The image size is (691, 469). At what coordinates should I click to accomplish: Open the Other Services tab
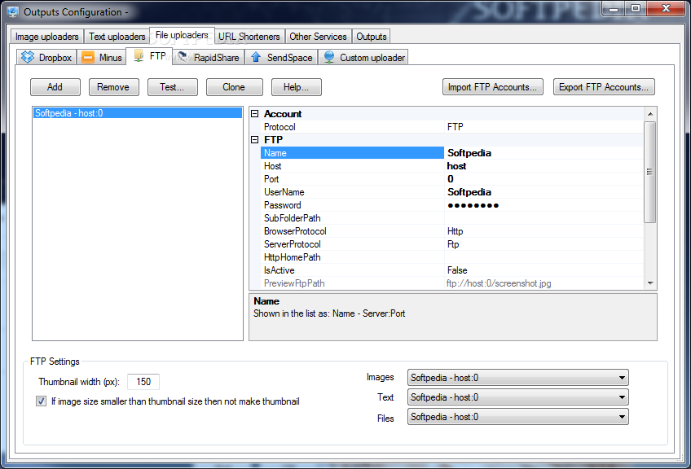[x=318, y=37]
